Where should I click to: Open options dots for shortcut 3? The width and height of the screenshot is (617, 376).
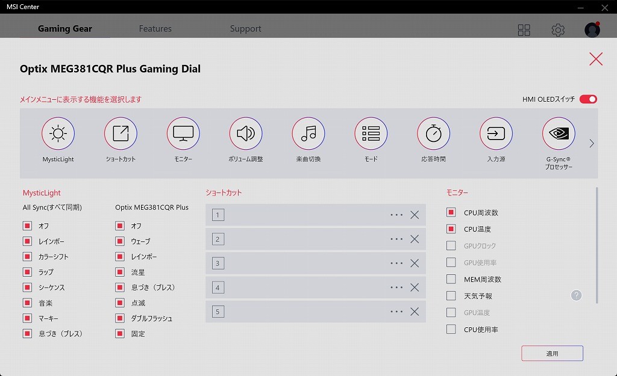click(396, 264)
